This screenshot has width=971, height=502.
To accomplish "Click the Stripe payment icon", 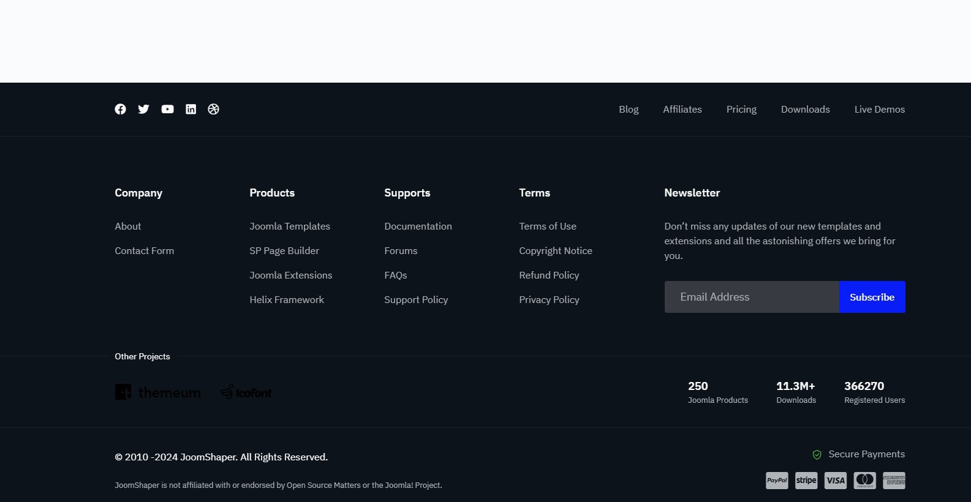I will tap(806, 481).
